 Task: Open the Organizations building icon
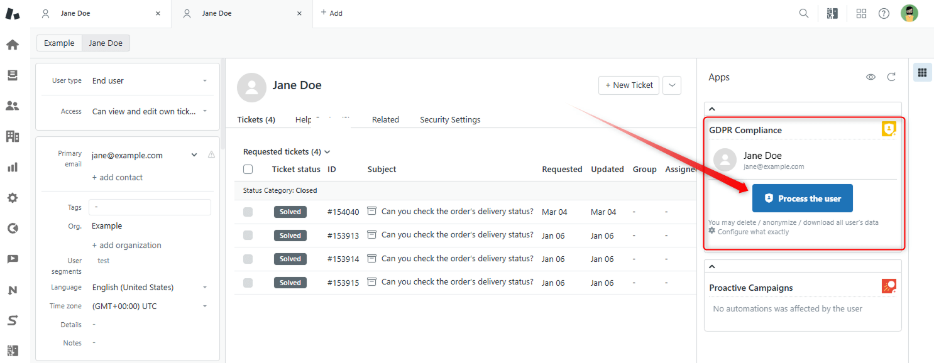(13, 136)
